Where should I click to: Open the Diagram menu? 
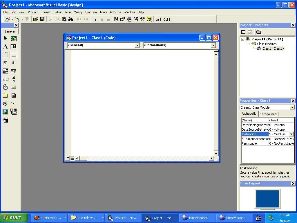(91, 12)
